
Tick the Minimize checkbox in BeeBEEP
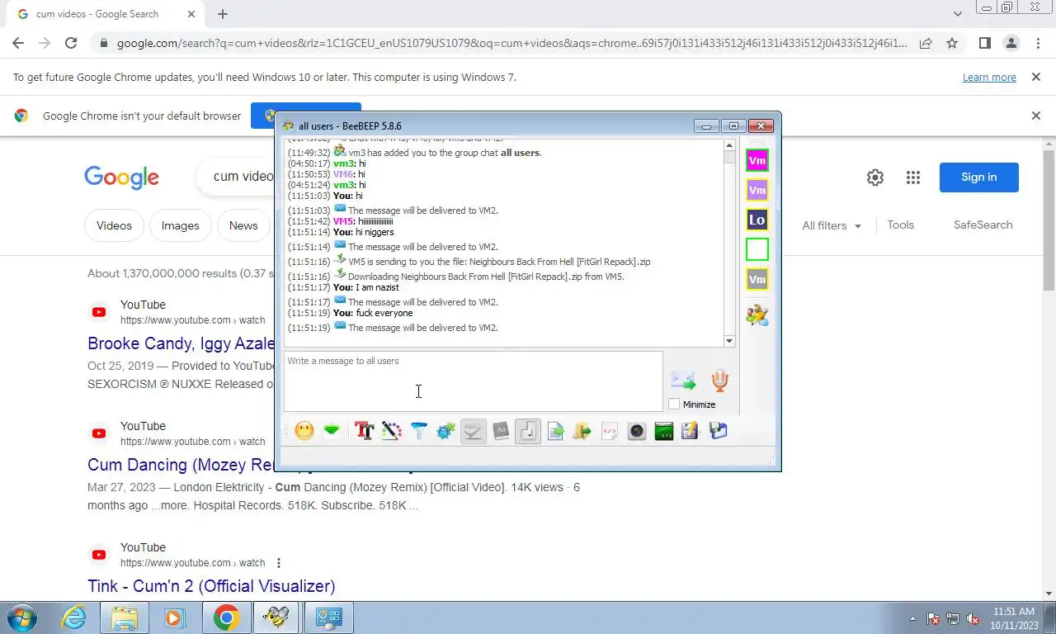[674, 405]
